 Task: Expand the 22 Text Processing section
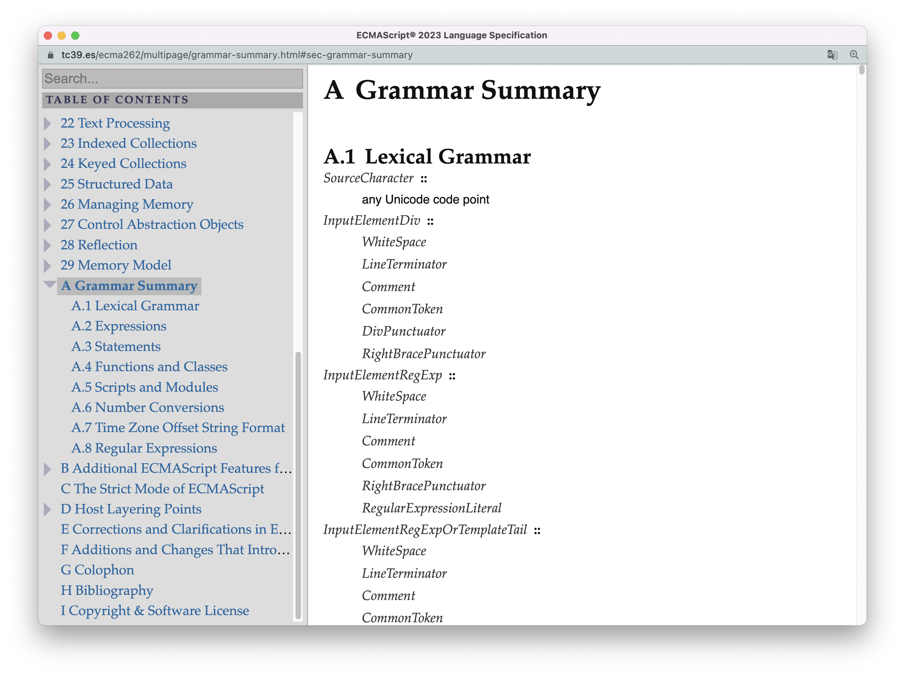click(50, 123)
